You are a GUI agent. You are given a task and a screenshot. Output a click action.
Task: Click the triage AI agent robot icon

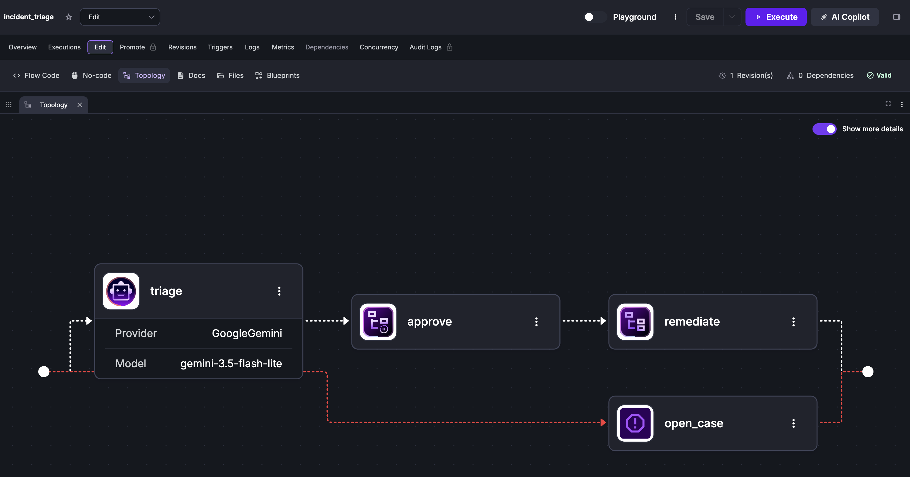(121, 291)
